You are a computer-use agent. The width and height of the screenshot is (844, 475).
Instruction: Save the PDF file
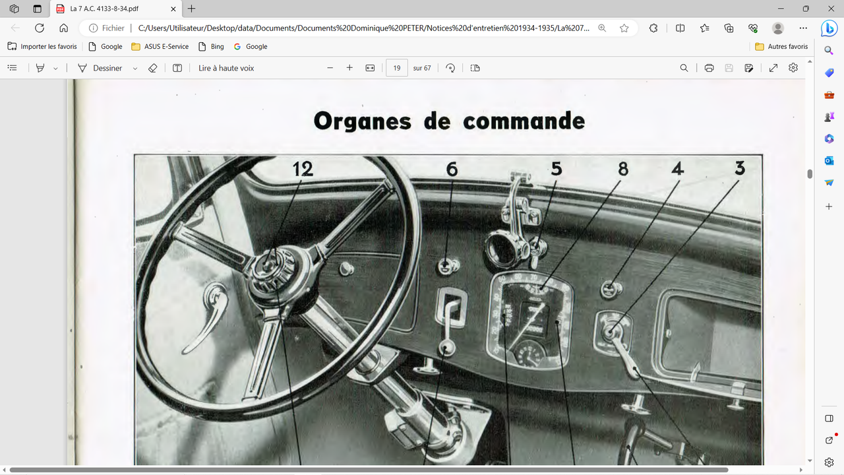pos(729,68)
